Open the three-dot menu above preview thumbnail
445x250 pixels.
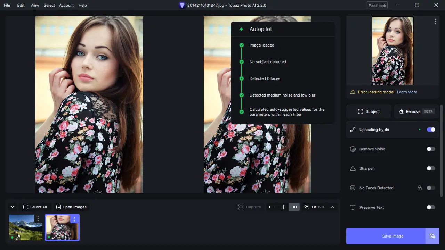tap(435, 22)
